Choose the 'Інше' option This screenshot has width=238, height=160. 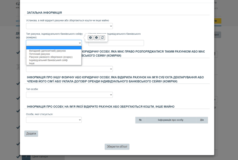(32, 63)
